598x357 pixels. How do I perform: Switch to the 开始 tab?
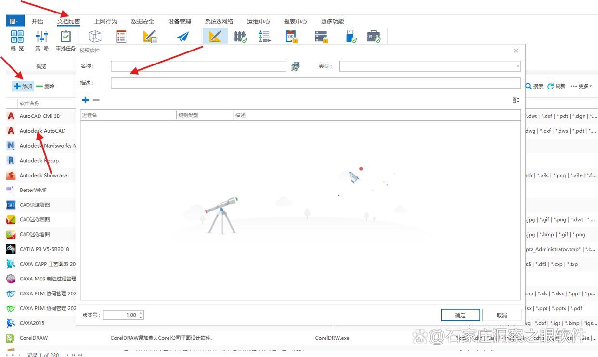tap(37, 21)
